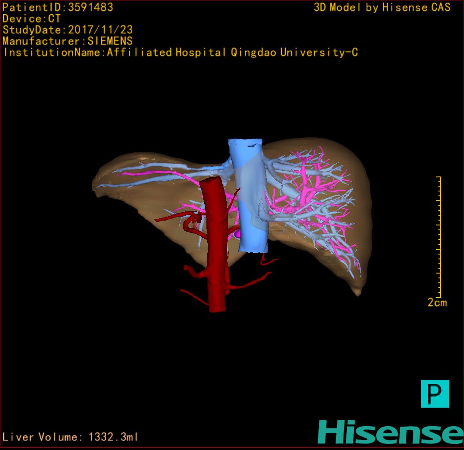Click the '3D Model by Hisense CAS' text
Image resolution: width=464 pixels, height=450 pixels.
pos(382,7)
